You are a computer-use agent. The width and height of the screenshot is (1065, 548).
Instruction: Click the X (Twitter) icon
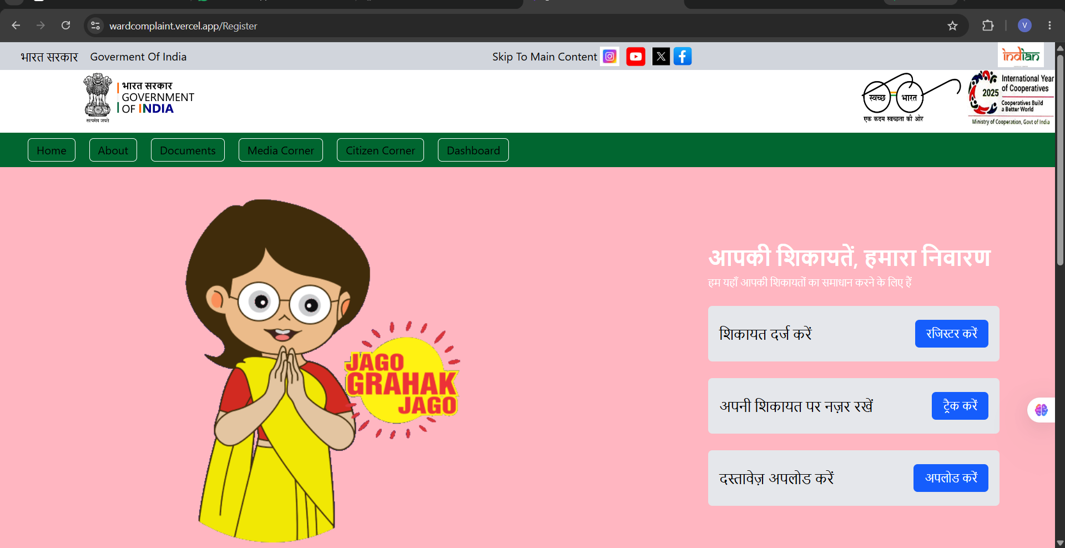coord(660,57)
